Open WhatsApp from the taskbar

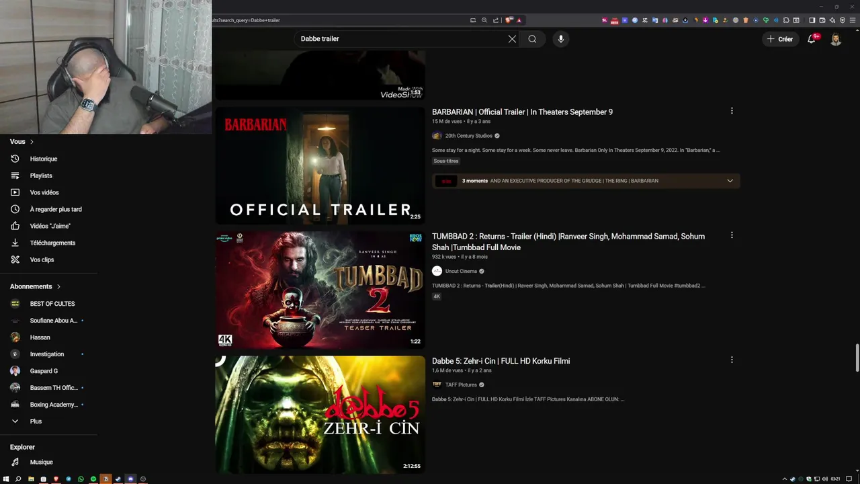click(81, 479)
